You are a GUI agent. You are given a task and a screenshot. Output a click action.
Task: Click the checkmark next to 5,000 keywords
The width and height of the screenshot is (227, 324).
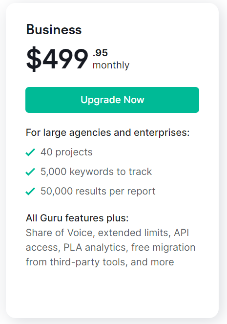[x=30, y=172]
